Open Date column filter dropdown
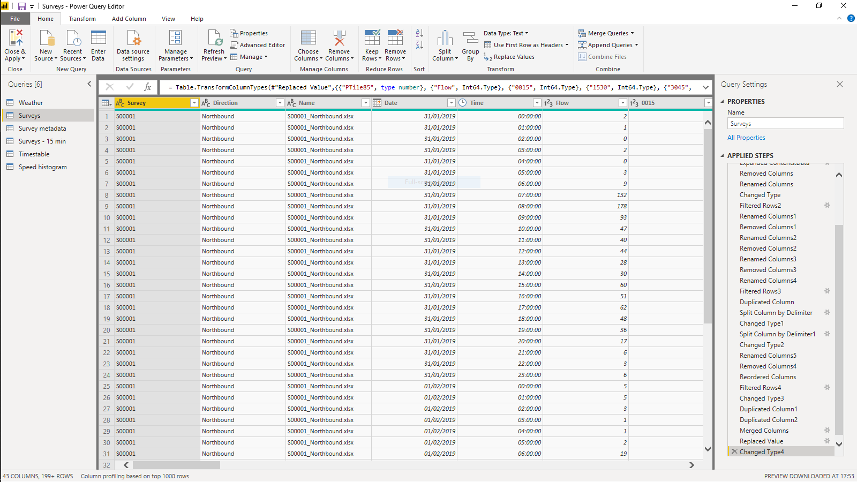857x482 pixels. click(451, 103)
